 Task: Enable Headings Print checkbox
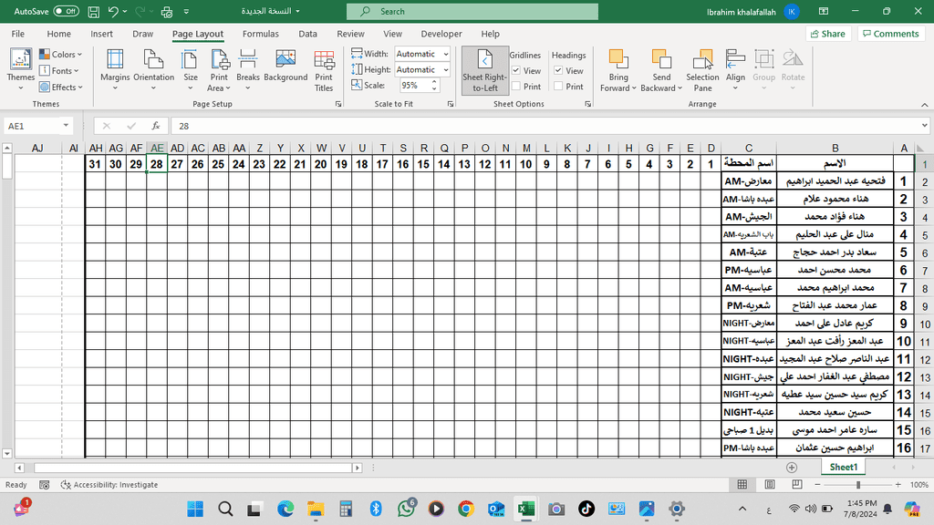tap(558, 87)
